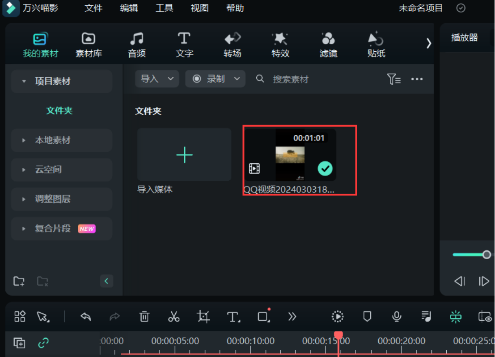The width and height of the screenshot is (495, 357).
Task: Open the 转场 transitions tab
Action: pos(233,45)
